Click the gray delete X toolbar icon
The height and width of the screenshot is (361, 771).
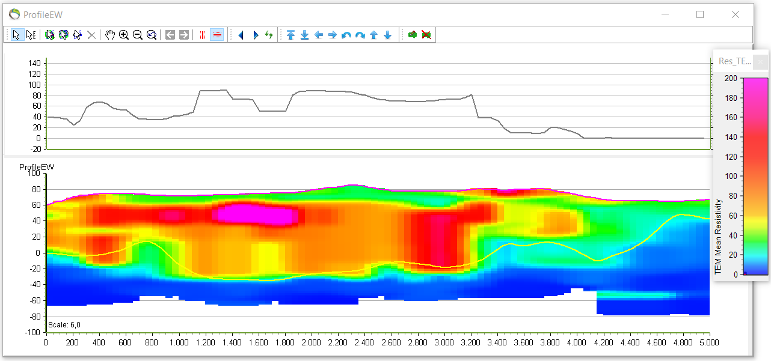tap(91, 34)
